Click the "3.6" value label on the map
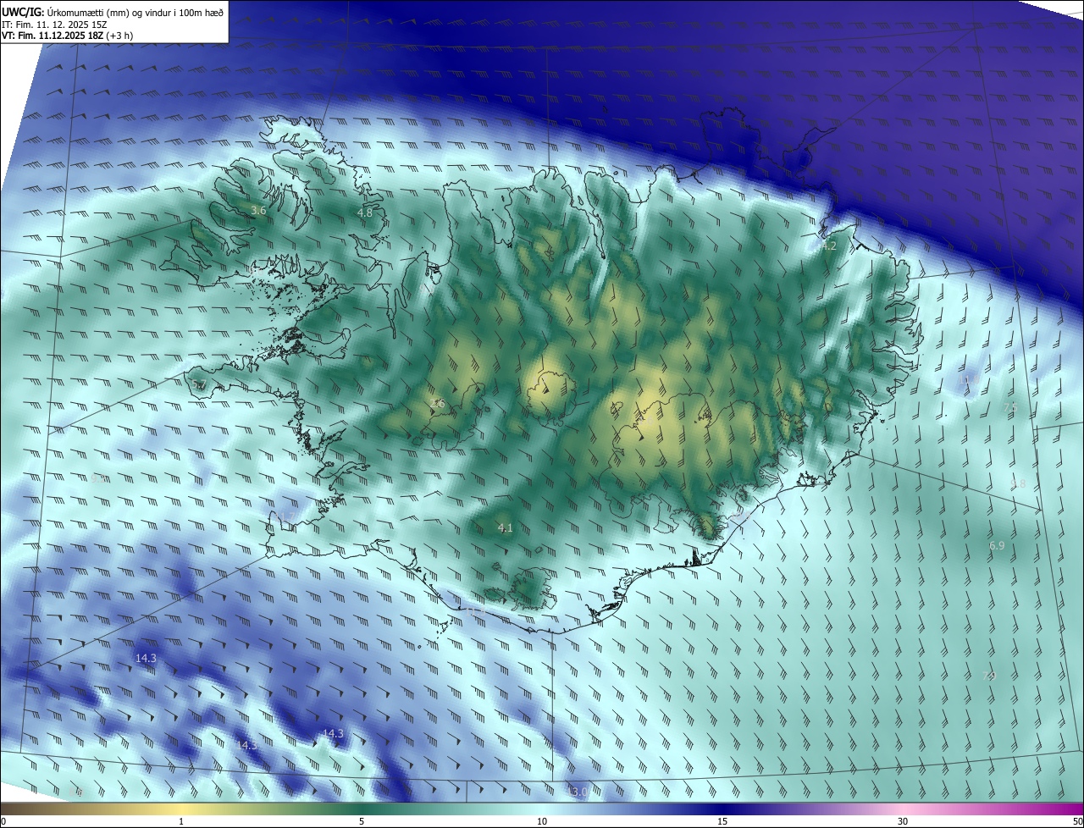This screenshot has width=1084, height=828. tap(259, 210)
